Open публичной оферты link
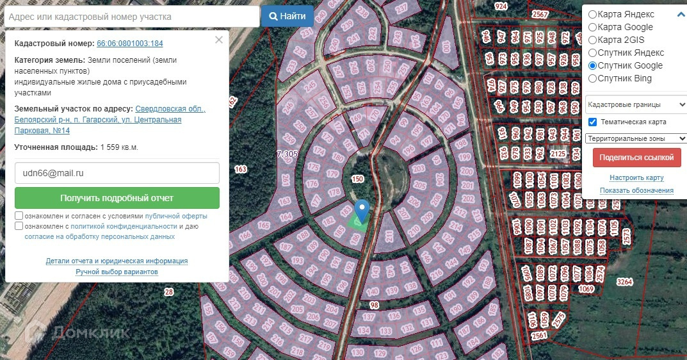This screenshot has height=360, width=687. click(176, 216)
